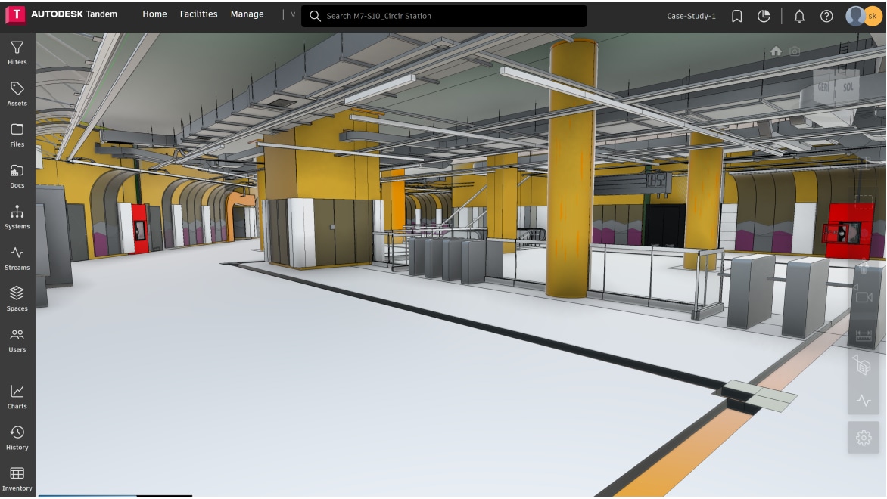Open the Assets panel in sidebar

click(17, 94)
